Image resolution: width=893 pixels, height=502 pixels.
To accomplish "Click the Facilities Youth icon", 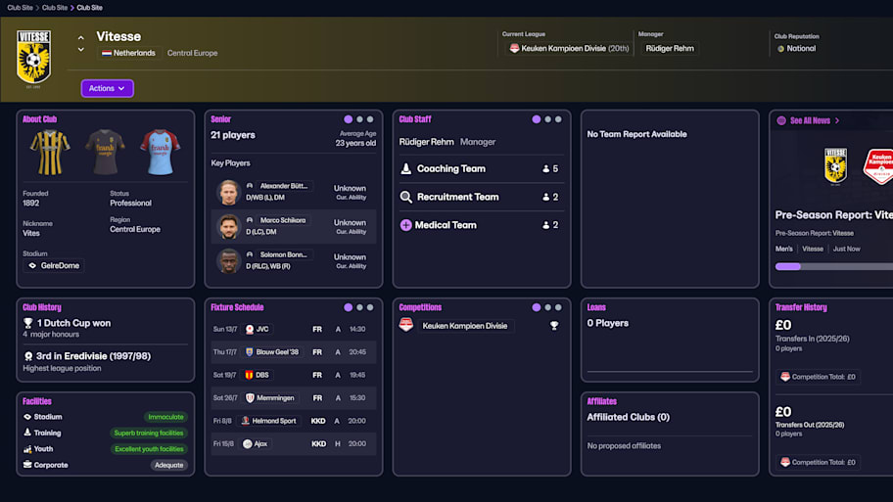I will [x=27, y=449].
